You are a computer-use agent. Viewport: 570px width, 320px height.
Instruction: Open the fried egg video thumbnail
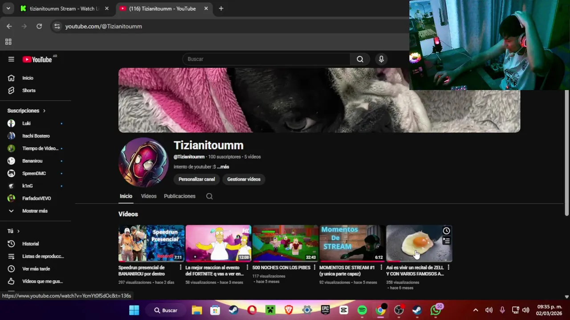(419, 243)
